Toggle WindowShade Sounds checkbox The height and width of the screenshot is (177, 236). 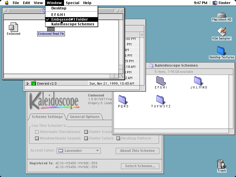(x=37, y=138)
